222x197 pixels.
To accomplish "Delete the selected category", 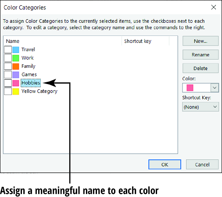I will coord(201,68).
